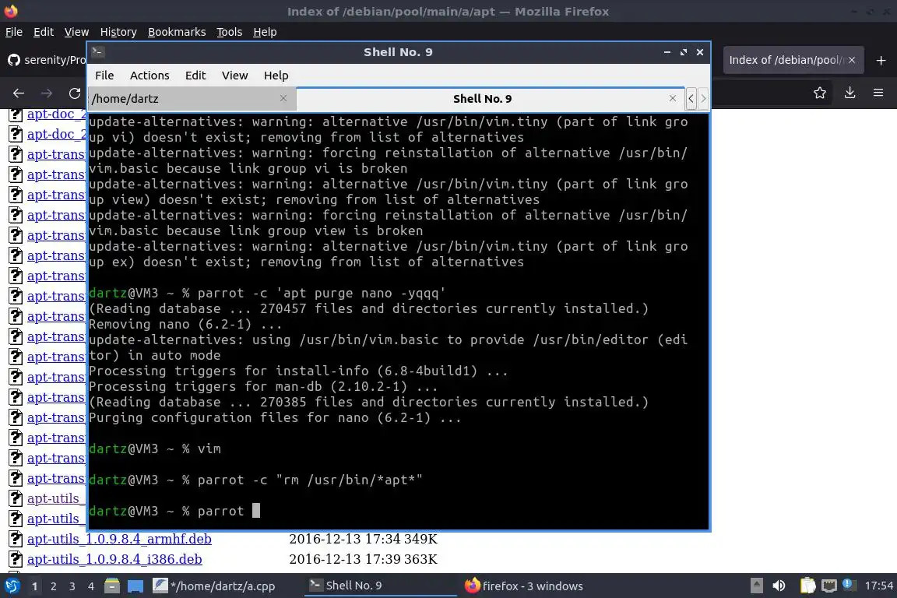Open the terminal's Actions menu
Viewport: 897px width, 598px height.
pos(149,76)
